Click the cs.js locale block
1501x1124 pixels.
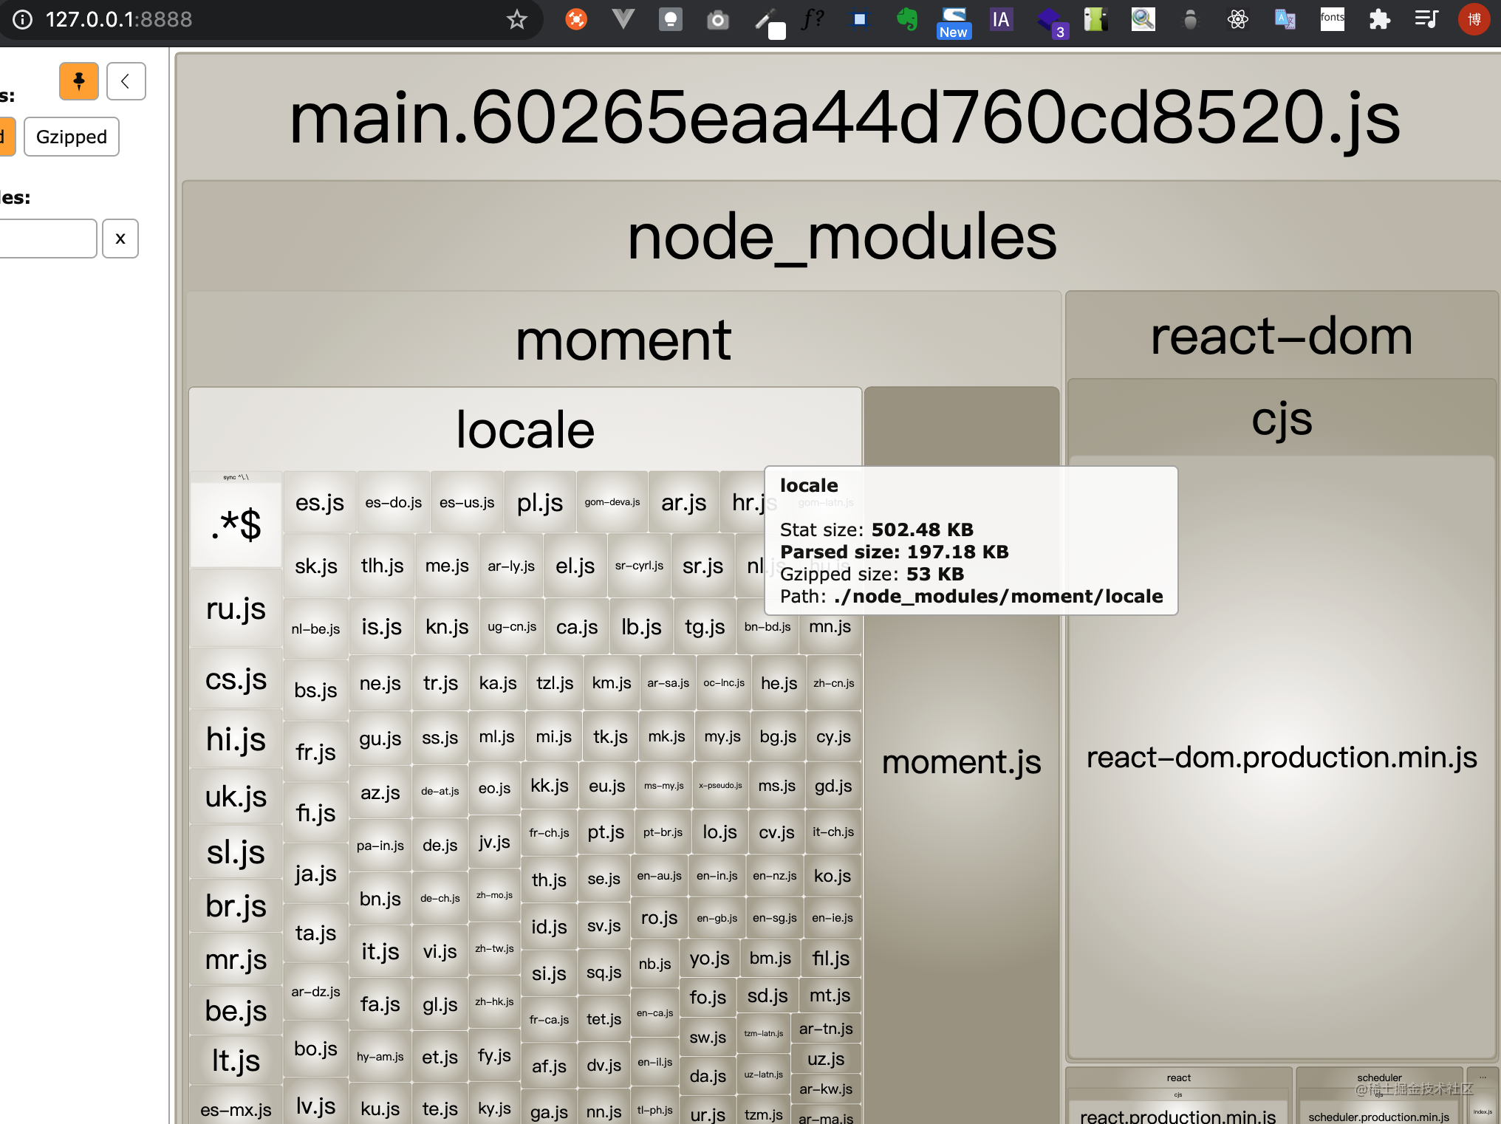pos(236,679)
